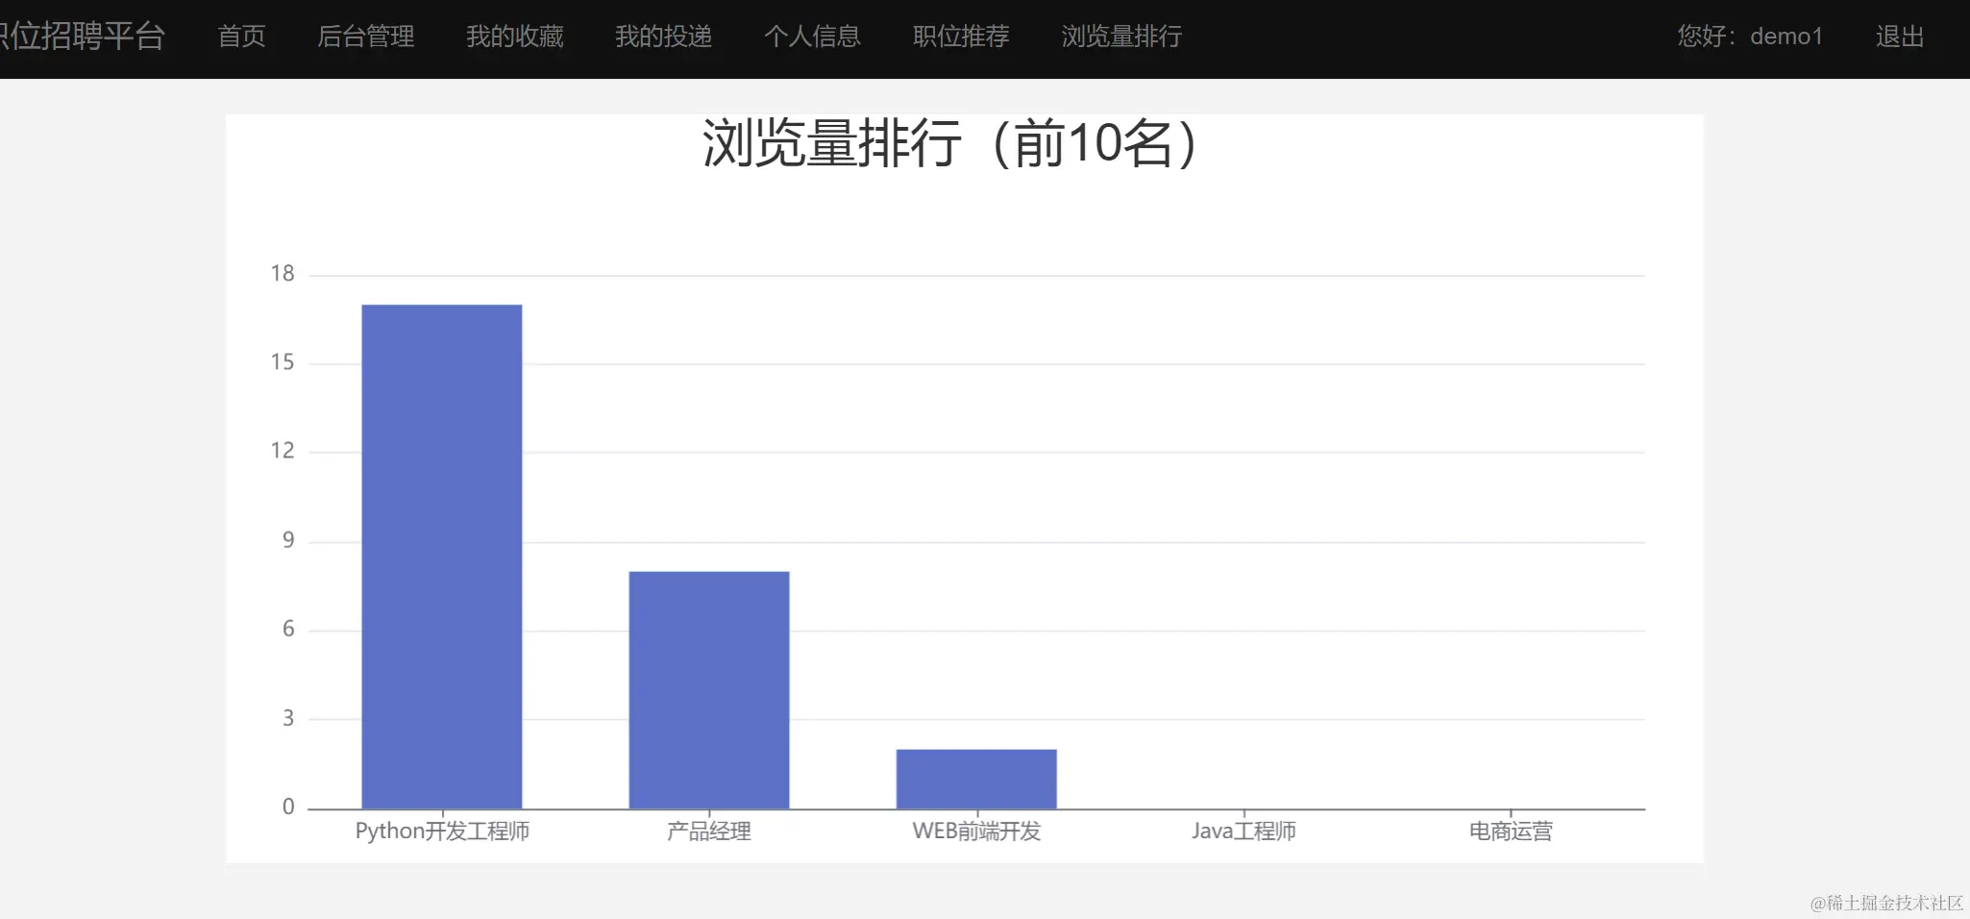Click the y-axis value 15
The width and height of the screenshot is (1970, 919).
point(283,362)
